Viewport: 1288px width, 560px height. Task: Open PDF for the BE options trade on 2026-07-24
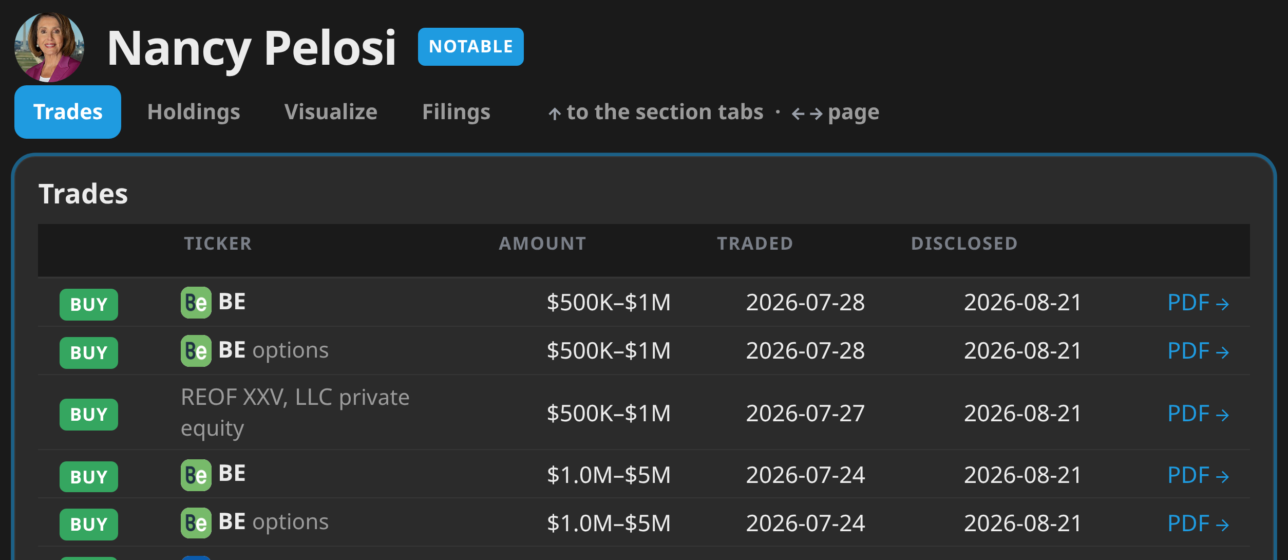tap(1198, 524)
